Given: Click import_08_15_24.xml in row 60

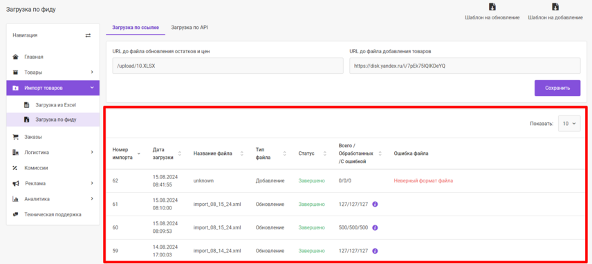Looking at the screenshot, I should (x=217, y=228).
